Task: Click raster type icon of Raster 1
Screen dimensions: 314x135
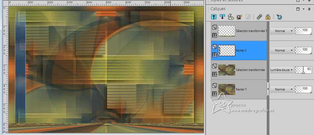Action: coord(215,85)
